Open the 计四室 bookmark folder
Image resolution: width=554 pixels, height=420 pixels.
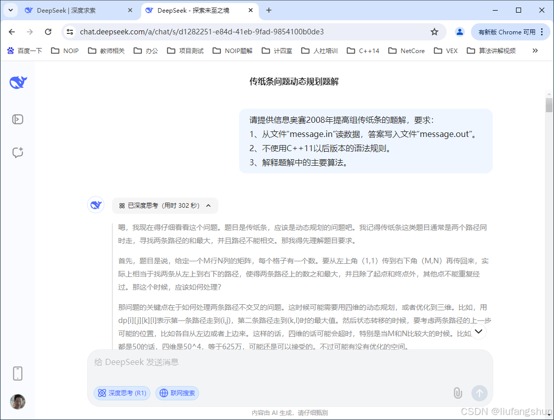pyautogui.click(x=277, y=51)
